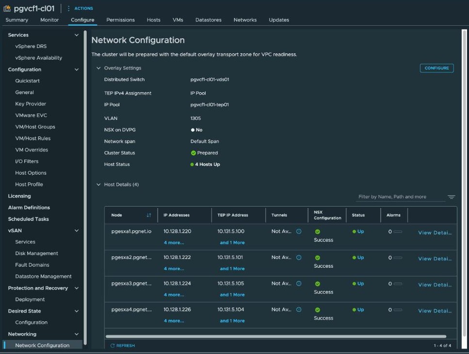Click the filter icon next to search field
This screenshot has height=354, width=469.
click(x=452, y=197)
